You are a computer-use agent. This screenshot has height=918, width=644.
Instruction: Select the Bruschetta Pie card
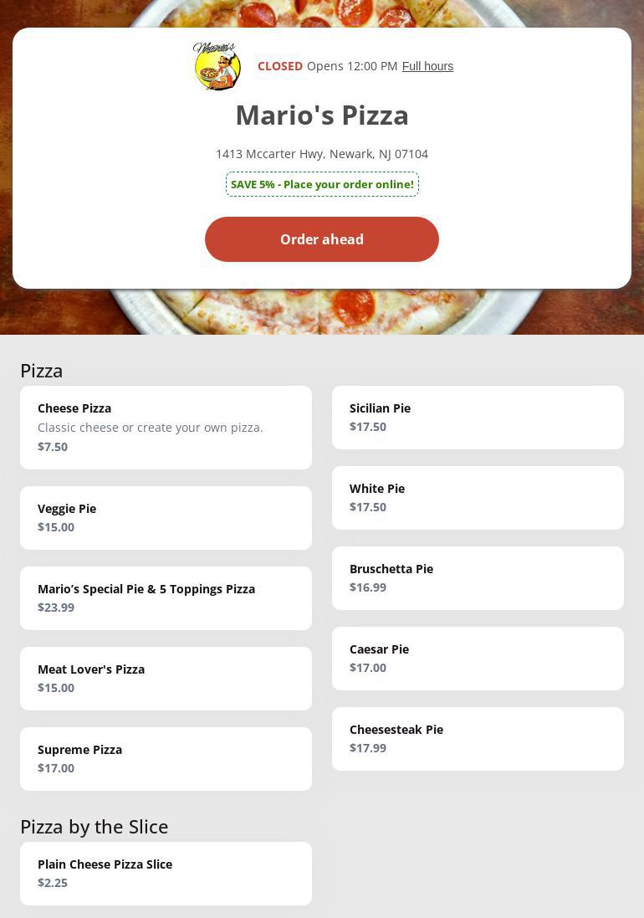click(478, 578)
